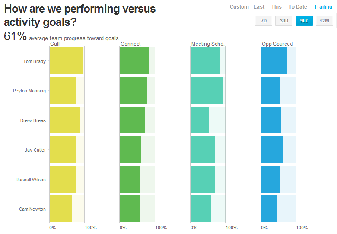Click Russell Wilson's green Connect bar
The image size is (337, 234).
pyautogui.click(x=130, y=179)
